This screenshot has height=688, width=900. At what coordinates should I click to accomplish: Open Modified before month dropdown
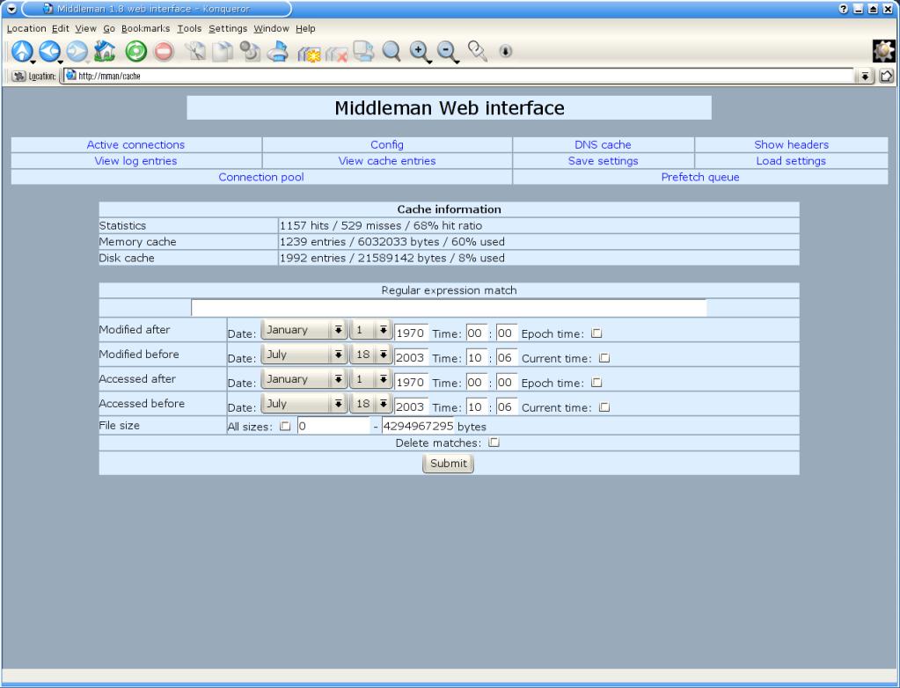click(304, 355)
